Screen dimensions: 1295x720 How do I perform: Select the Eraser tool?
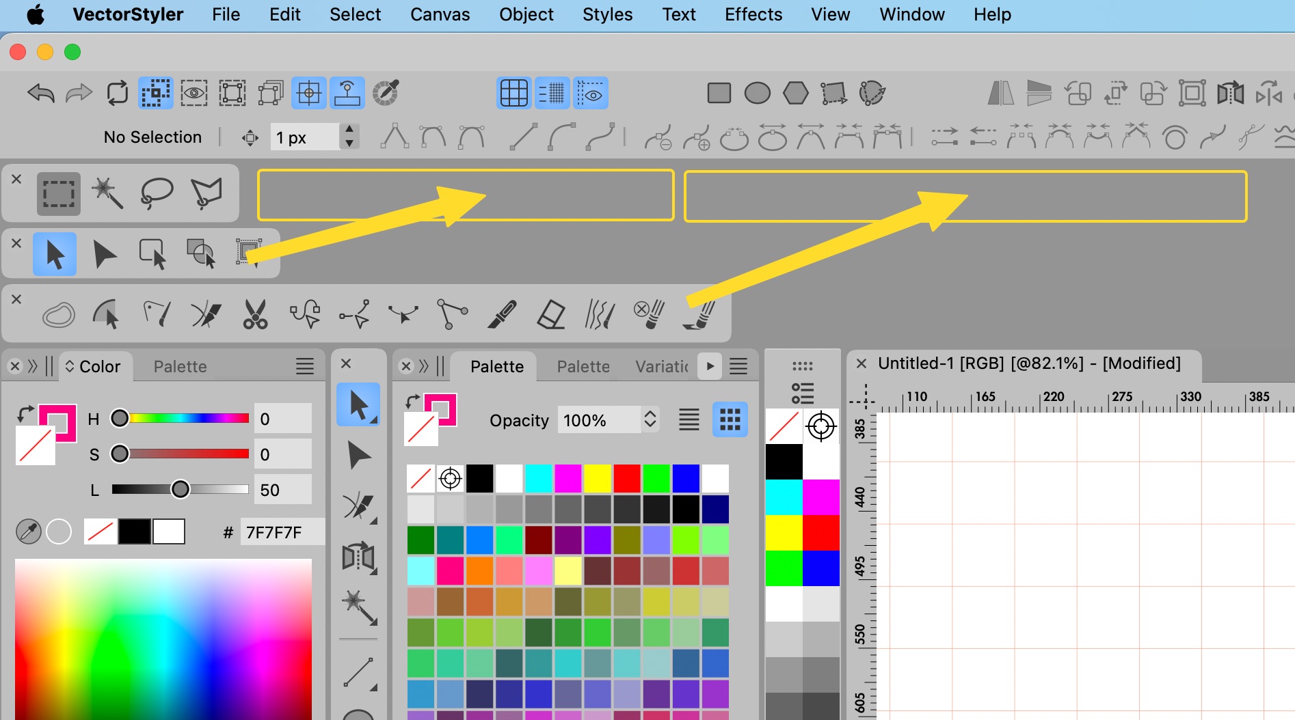coord(551,314)
